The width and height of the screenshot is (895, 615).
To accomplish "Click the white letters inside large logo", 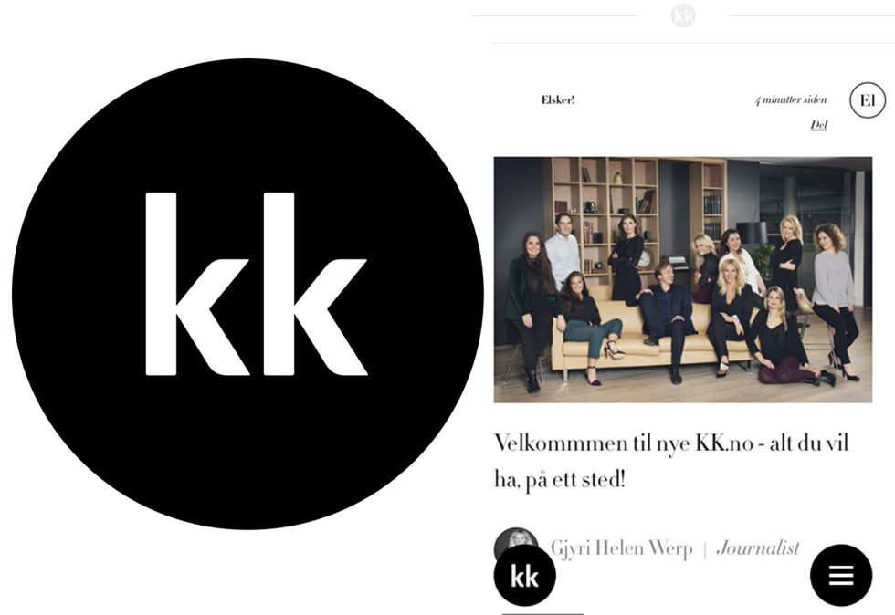I will (257, 284).
